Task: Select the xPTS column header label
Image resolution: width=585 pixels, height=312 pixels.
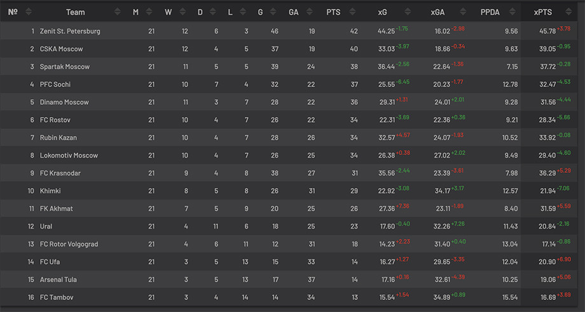Action: (x=542, y=12)
